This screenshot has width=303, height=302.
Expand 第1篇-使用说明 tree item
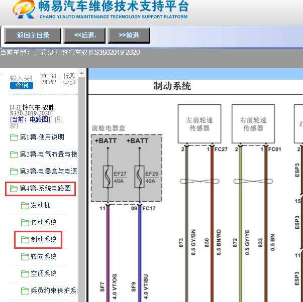[42, 137]
